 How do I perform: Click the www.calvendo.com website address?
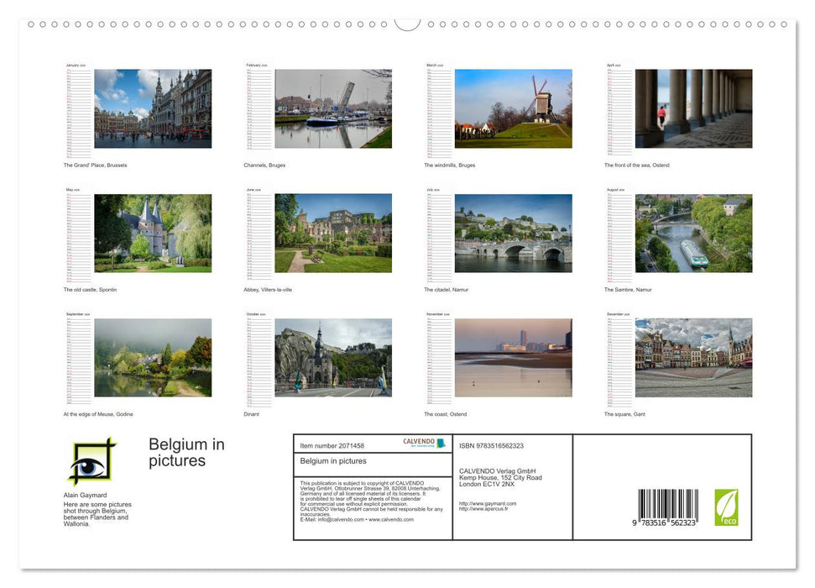point(390,520)
